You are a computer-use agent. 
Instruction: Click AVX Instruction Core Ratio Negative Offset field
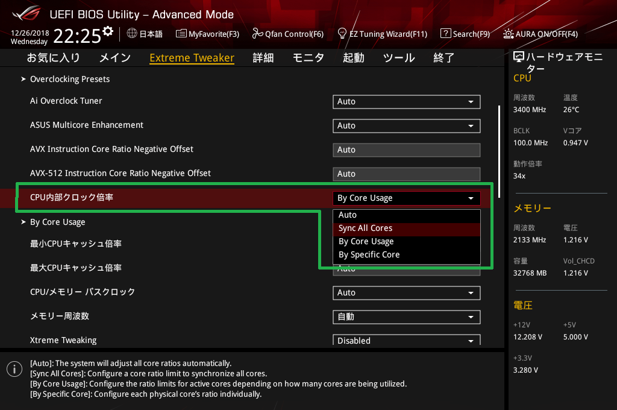click(x=407, y=150)
